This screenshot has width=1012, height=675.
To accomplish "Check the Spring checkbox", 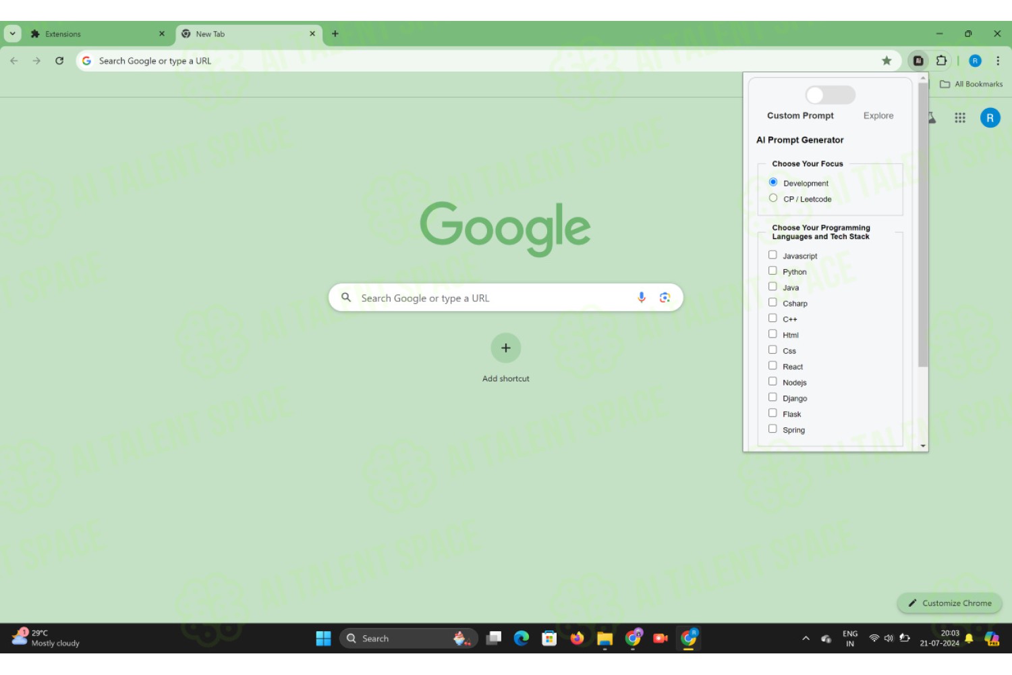I will pos(772,429).
